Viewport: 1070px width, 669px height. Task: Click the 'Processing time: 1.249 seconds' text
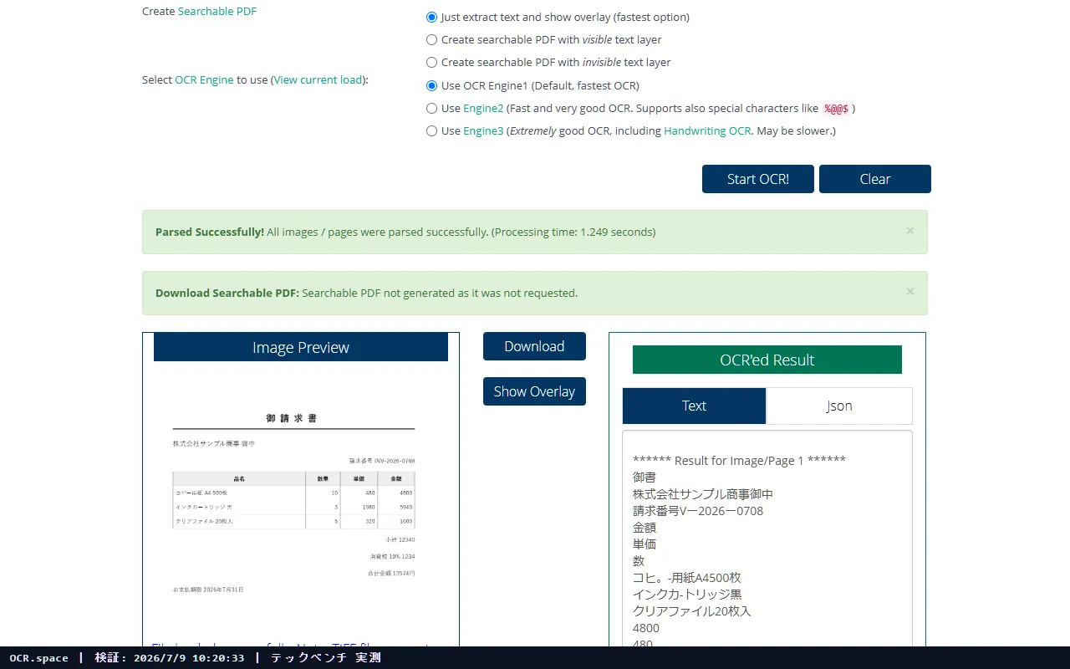[573, 232]
